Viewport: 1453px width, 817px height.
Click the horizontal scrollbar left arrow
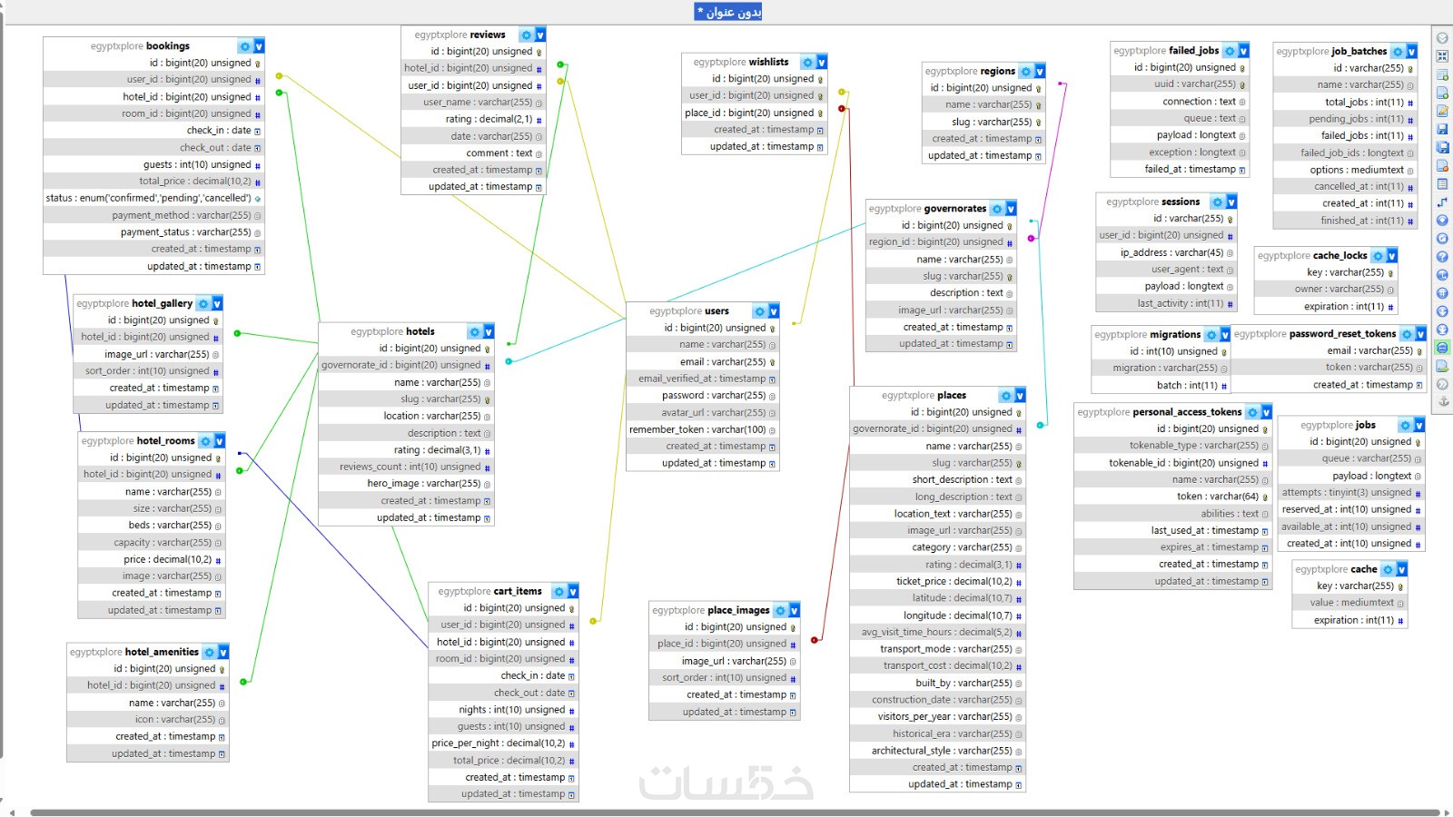click(10, 812)
